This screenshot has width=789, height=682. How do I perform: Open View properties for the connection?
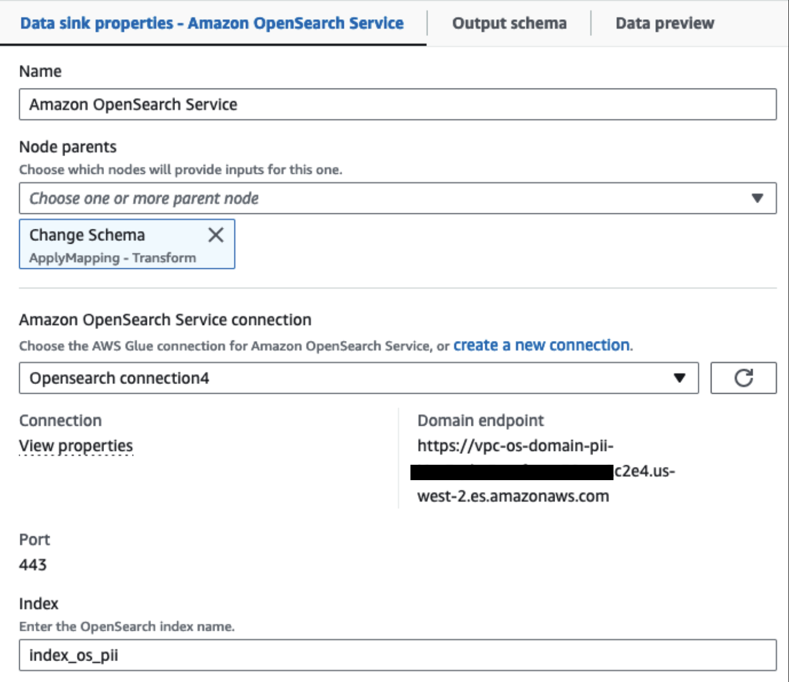point(75,446)
